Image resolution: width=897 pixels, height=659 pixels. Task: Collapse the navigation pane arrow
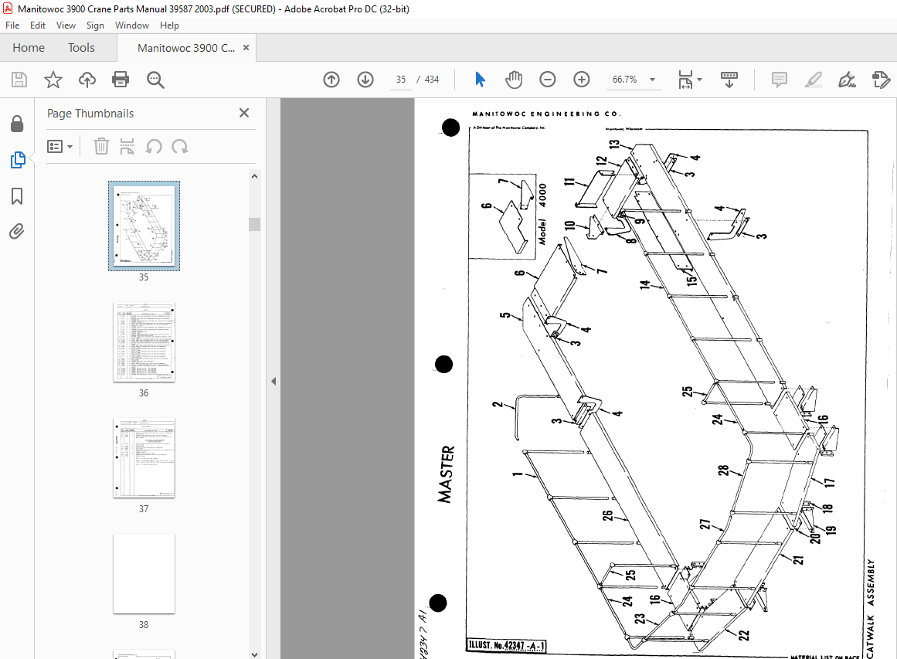click(x=274, y=381)
